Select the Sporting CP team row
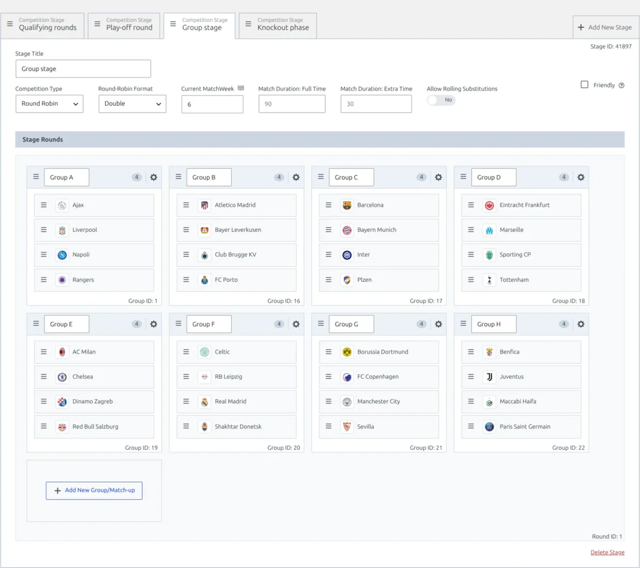 pyautogui.click(x=522, y=254)
